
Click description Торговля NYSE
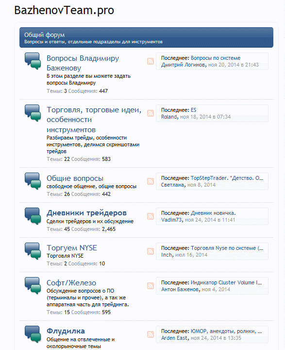(x=65, y=256)
